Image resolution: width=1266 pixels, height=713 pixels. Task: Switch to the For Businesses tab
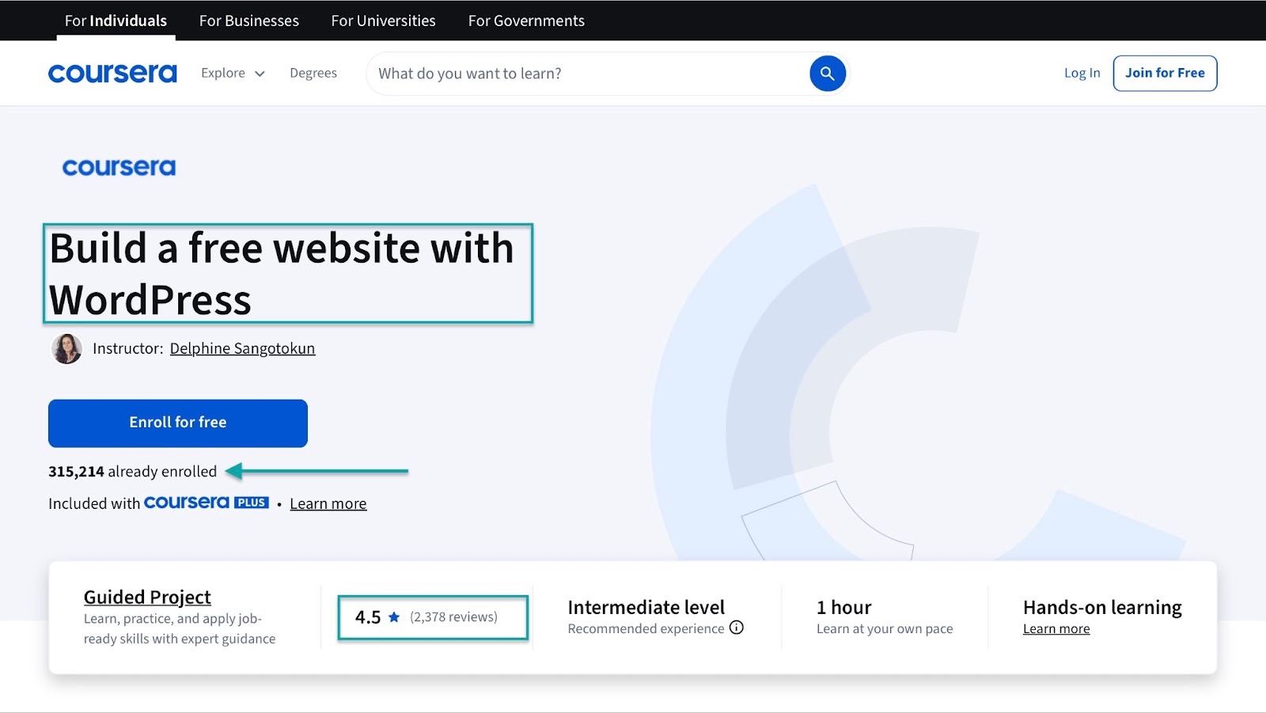coord(248,21)
